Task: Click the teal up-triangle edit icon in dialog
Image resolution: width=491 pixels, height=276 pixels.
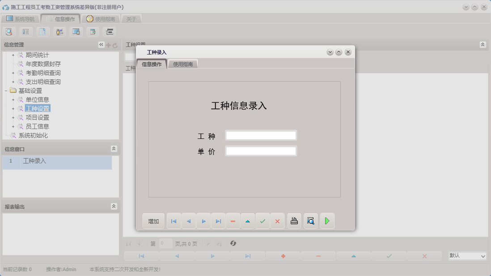Action: coord(248,221)
